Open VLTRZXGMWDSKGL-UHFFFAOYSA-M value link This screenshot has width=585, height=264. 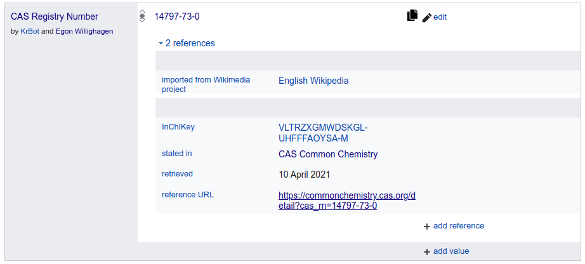pyautogui.click(x=323, y=133)
